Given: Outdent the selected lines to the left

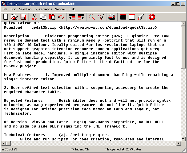Looking at the screenshot, I should pos(81,17).
